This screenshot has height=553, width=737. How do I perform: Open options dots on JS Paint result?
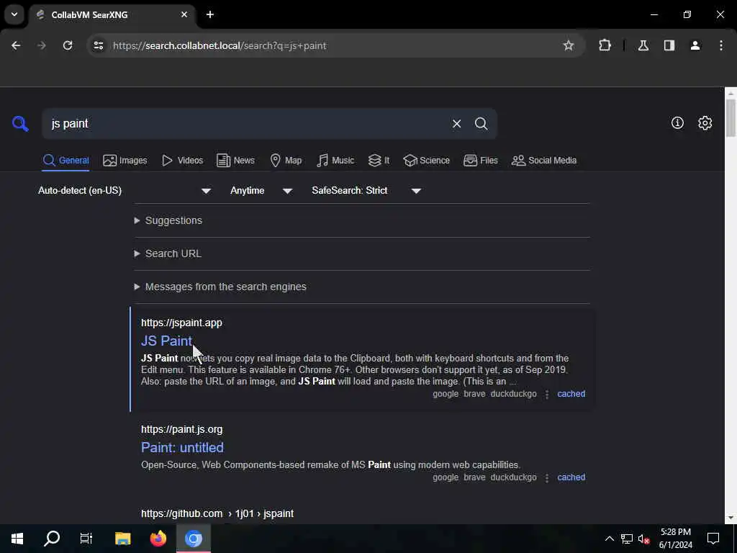[547, 394]
